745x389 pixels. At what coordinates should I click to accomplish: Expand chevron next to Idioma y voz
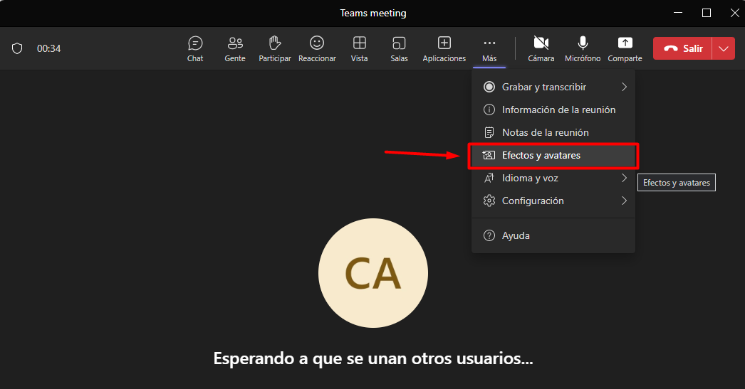[x=625, y=178]
